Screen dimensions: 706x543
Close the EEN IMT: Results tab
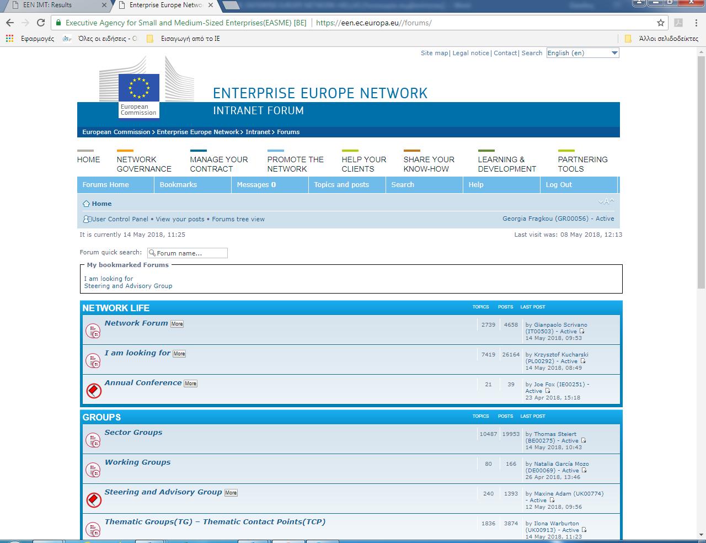[104, 5]
